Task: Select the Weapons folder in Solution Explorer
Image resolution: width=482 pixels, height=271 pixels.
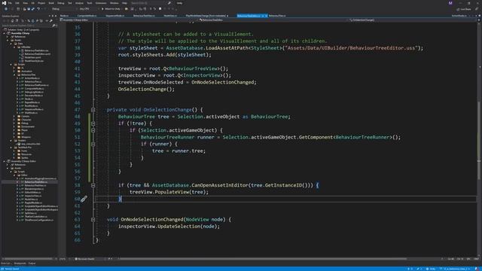Action: coord(26,137)
